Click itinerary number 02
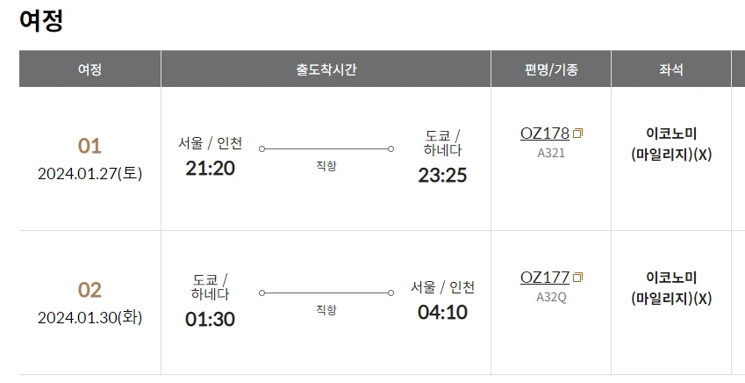Screen dimensions: 745x383 [x=90, y=290]
